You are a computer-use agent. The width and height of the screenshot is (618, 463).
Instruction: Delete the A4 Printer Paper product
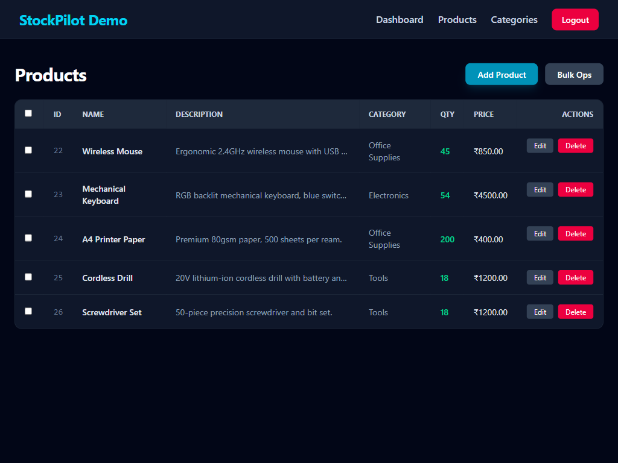(x=575, y=234)
